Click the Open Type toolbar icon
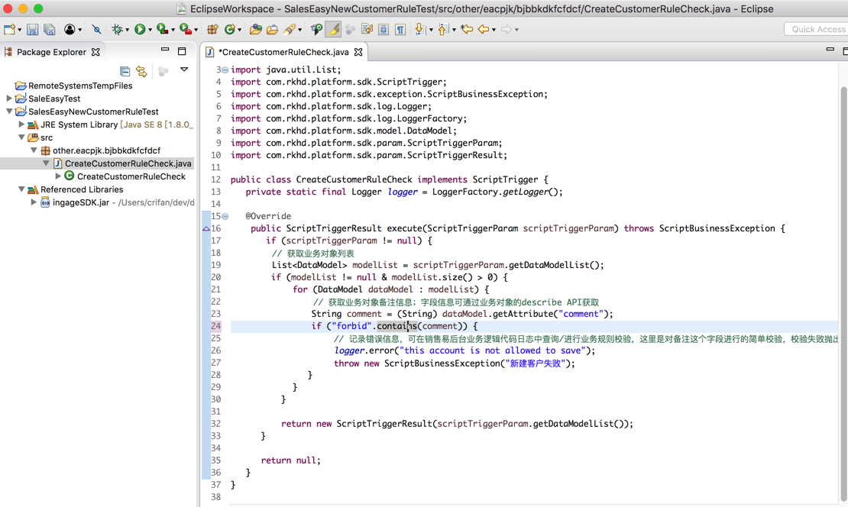The width and height of the screenshot is (848, 507). tap(255, 30)
